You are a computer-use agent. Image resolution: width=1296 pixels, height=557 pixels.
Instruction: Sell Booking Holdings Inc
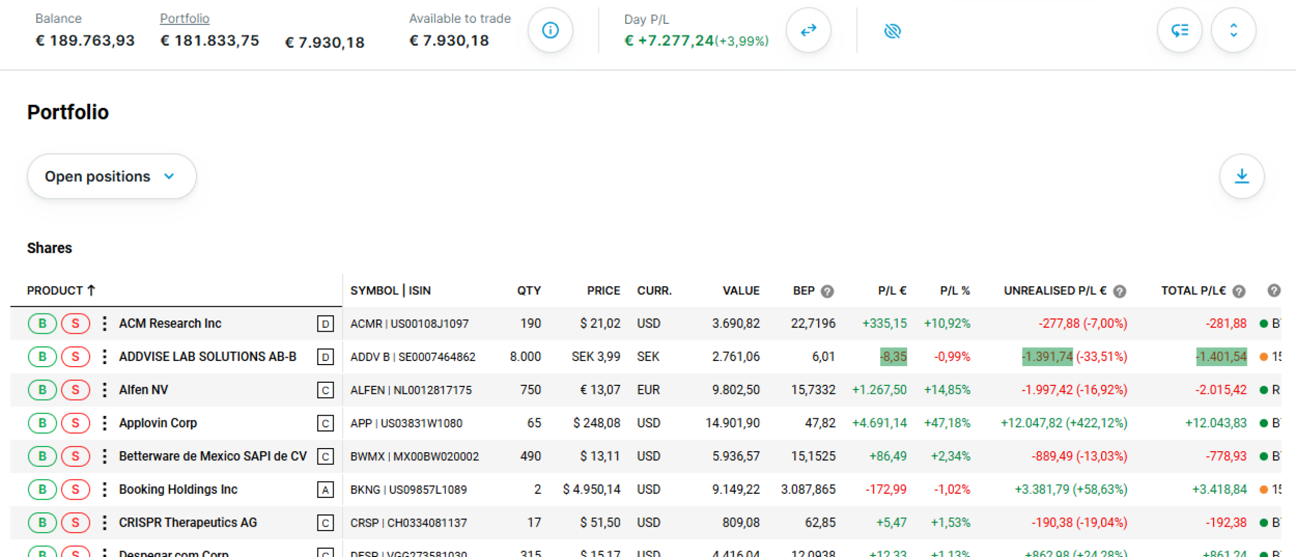pos(75,489)
